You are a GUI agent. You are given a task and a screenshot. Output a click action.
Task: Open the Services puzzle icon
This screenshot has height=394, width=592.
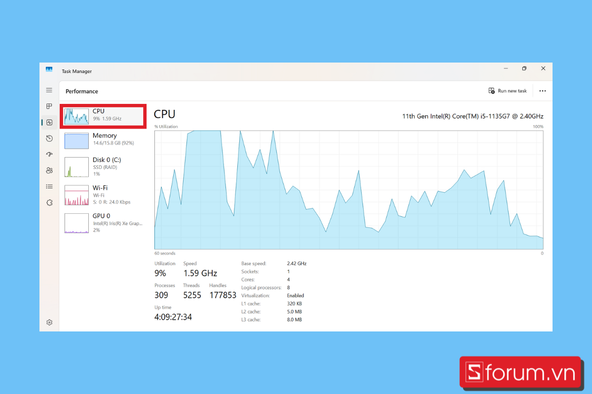[49, 202]
